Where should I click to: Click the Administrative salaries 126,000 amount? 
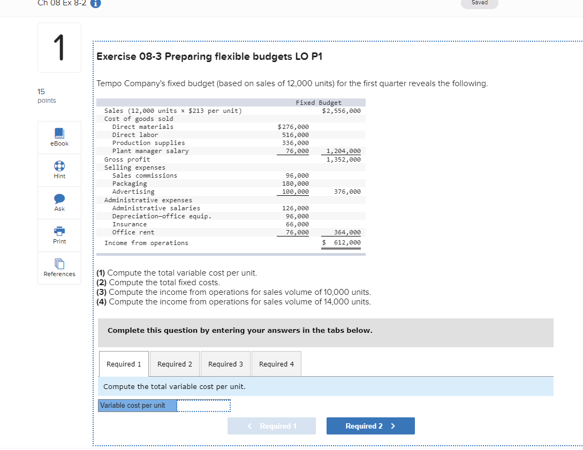tap(295, 208)
